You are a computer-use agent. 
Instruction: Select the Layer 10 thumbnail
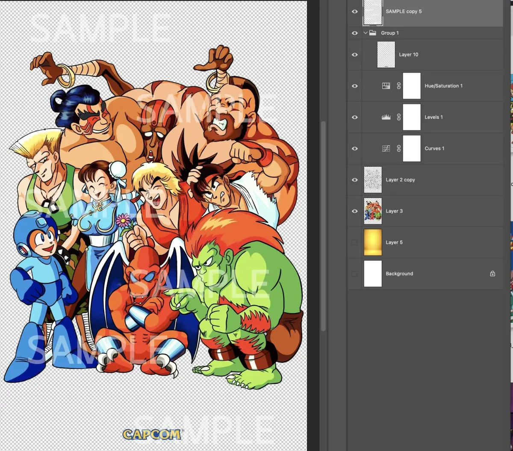[x=386, y=55]
